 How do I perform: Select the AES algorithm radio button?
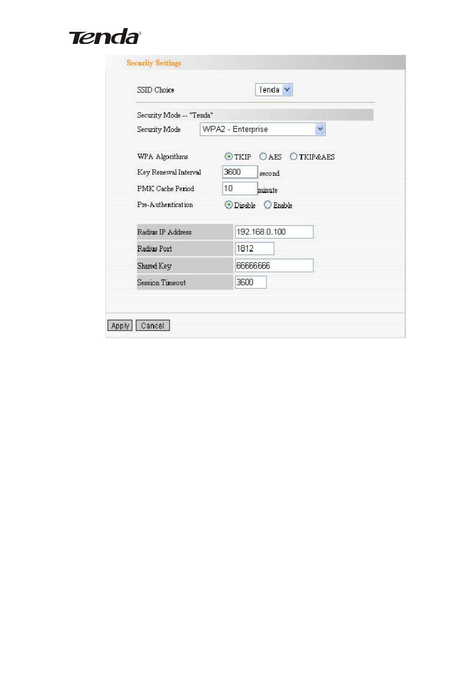[x=263, y=156]
